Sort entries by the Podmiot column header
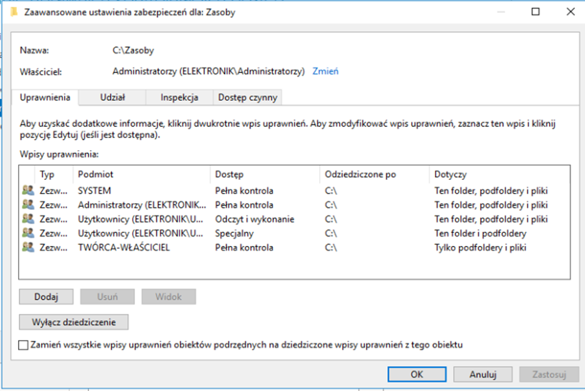 pos(95,174)
